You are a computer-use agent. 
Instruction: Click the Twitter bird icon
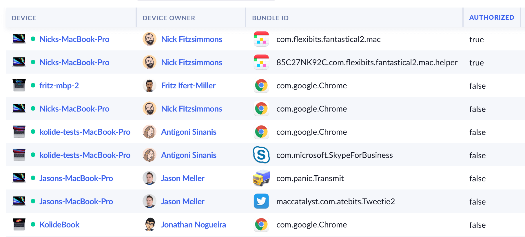point(261,201)
